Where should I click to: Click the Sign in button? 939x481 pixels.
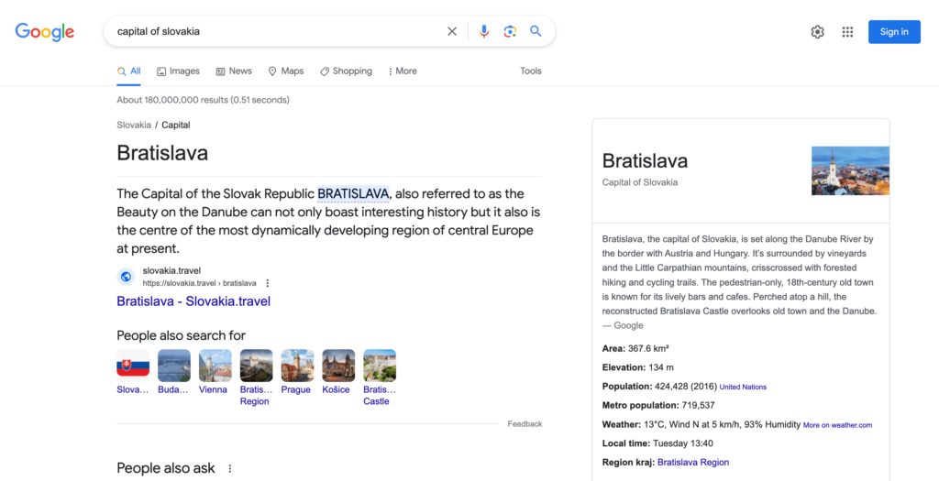point(894,32)
